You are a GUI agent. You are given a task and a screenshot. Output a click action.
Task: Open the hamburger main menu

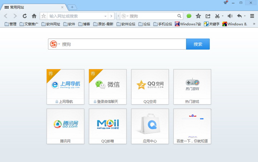pos(252,16)
